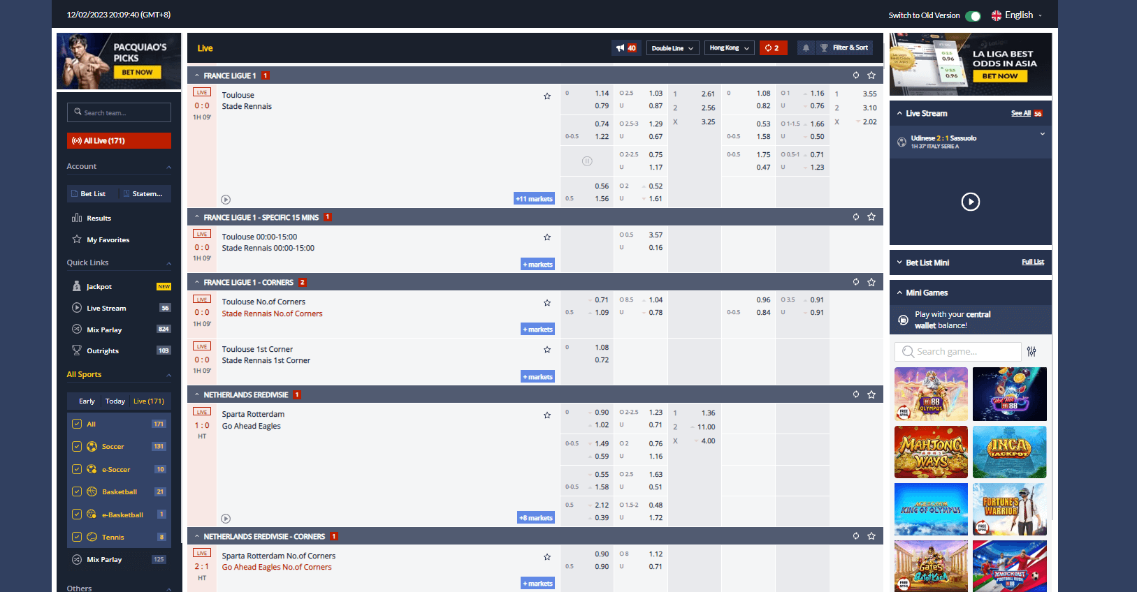Uncheck the All sports checkbox
Image resolution: width=1137 pixels, height=592 pixels.
click(x=77, y=424)
